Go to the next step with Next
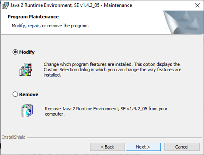Viewport: 204px width, 155px height. pyautogui.click(x=143, y=147)
